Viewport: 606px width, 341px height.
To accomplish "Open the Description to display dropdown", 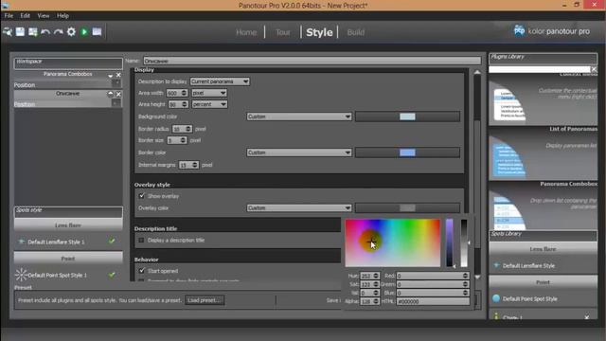I will tap(220, 81).
